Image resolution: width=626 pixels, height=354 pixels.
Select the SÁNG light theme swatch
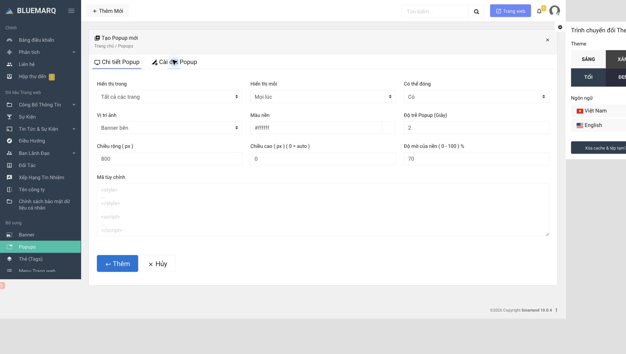588,59
